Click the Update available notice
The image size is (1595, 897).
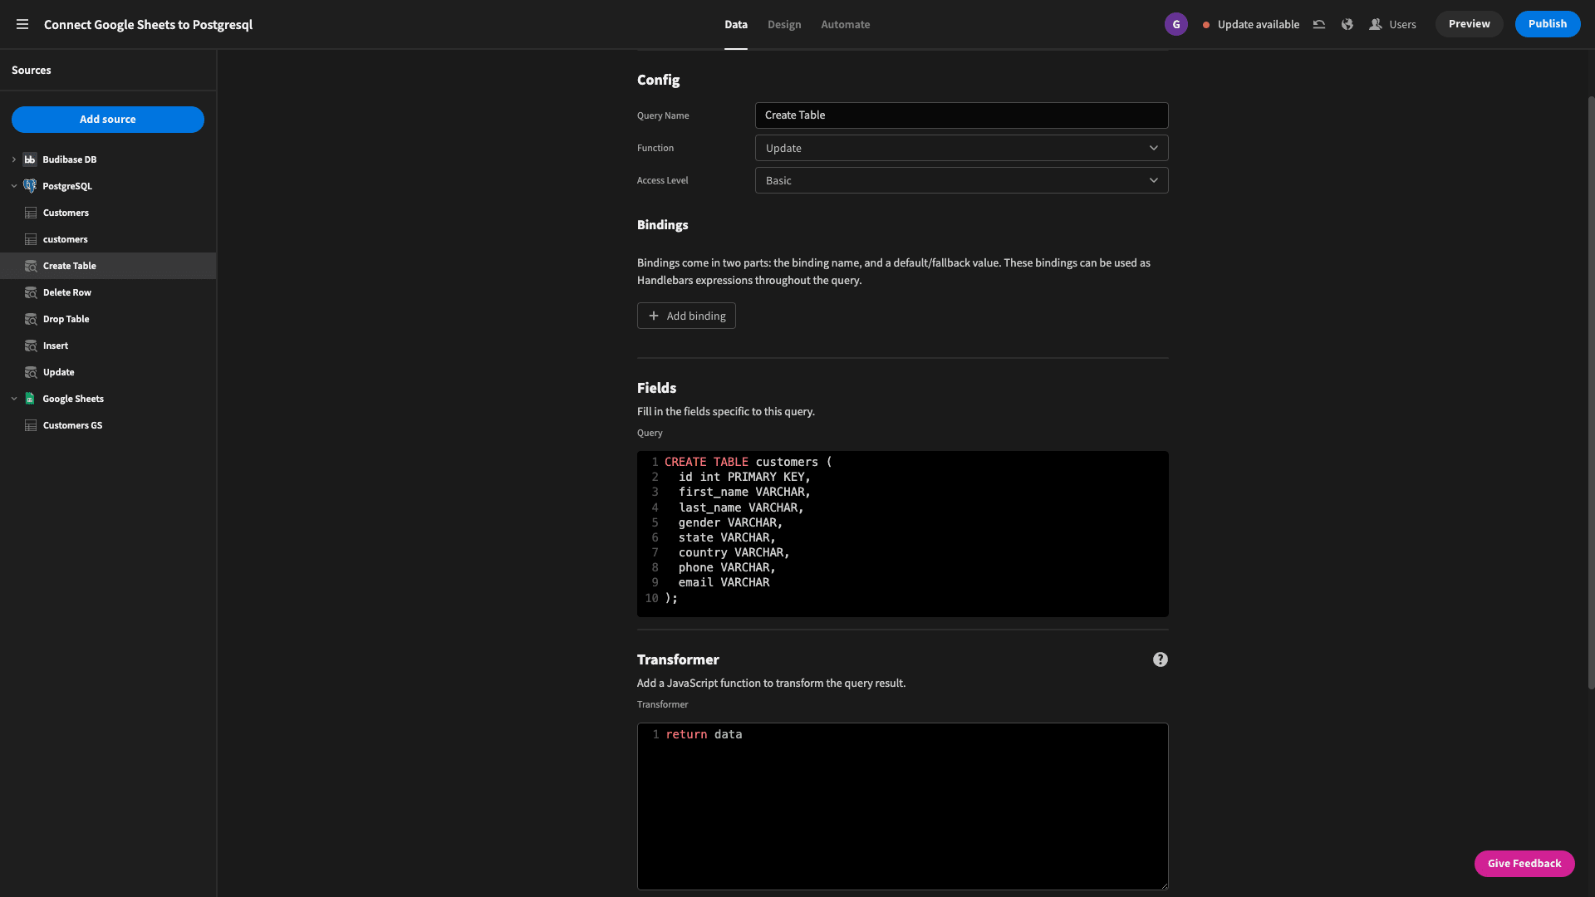(1250, 24)
